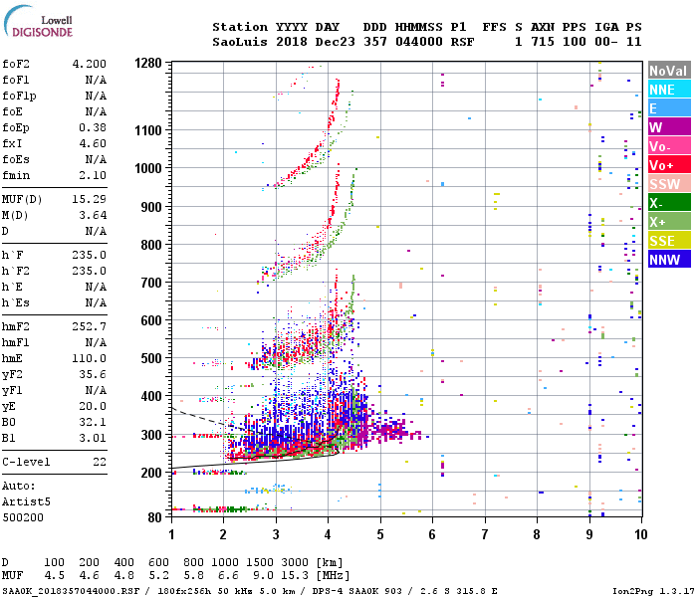
Task: Click the 80 km height axis label
Action: pyautogui.click(x=155, y=517)
